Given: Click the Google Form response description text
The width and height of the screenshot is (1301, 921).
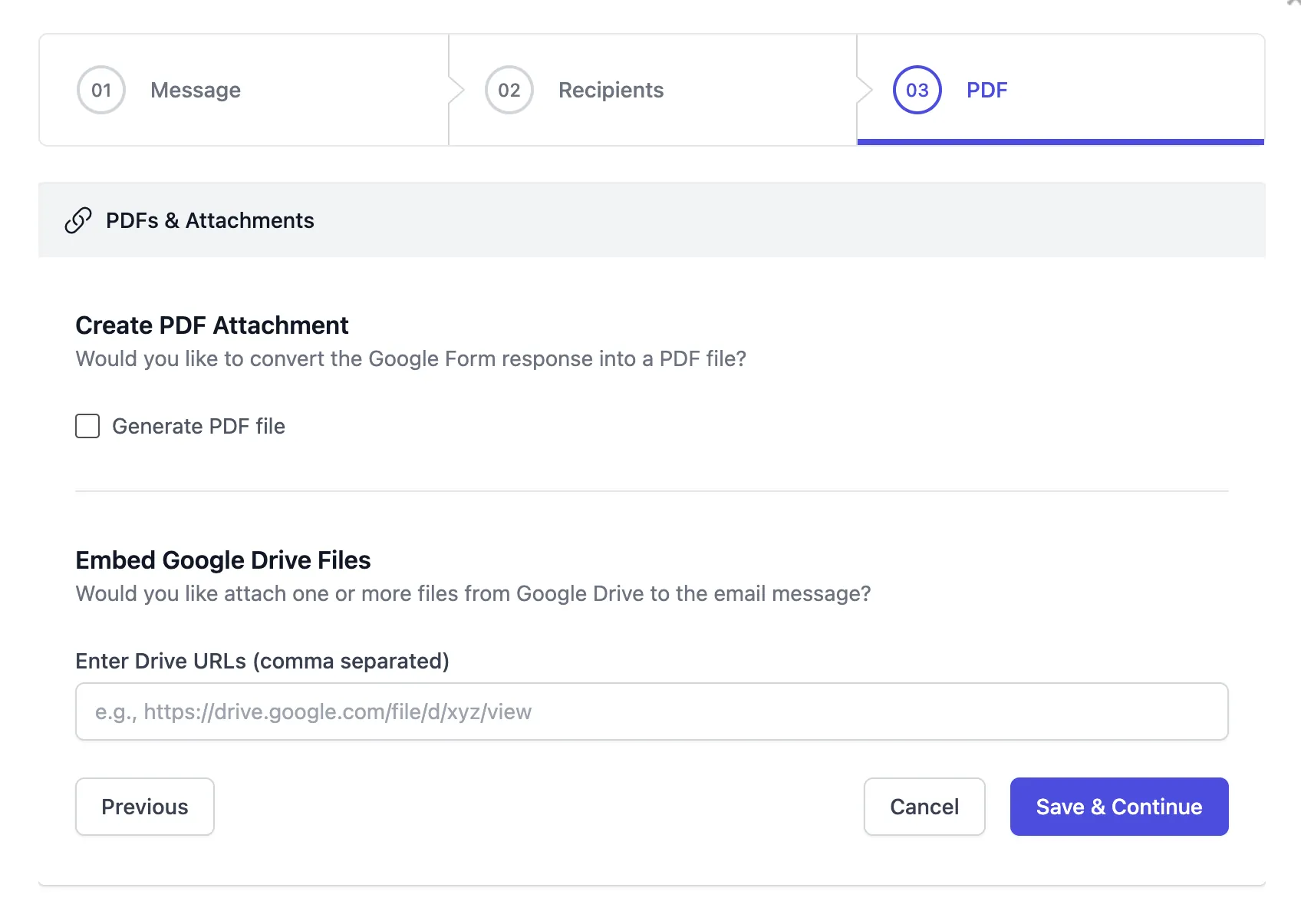Looking at the screenshot, I should click(x=411, y=358).
